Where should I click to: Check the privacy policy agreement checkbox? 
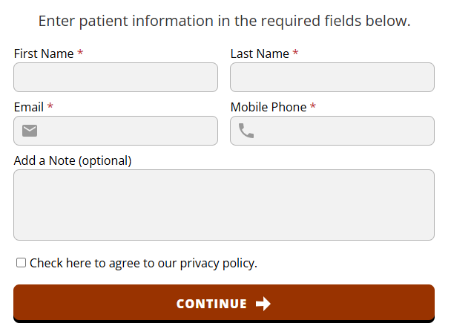click(x=21, y=262)
